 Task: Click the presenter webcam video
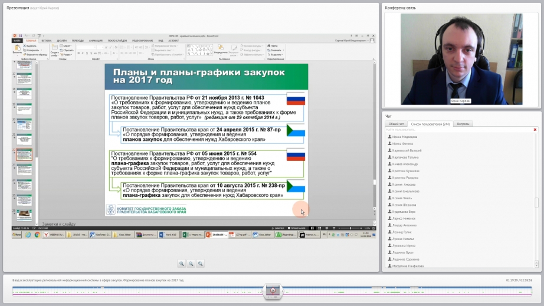[461, 59]
